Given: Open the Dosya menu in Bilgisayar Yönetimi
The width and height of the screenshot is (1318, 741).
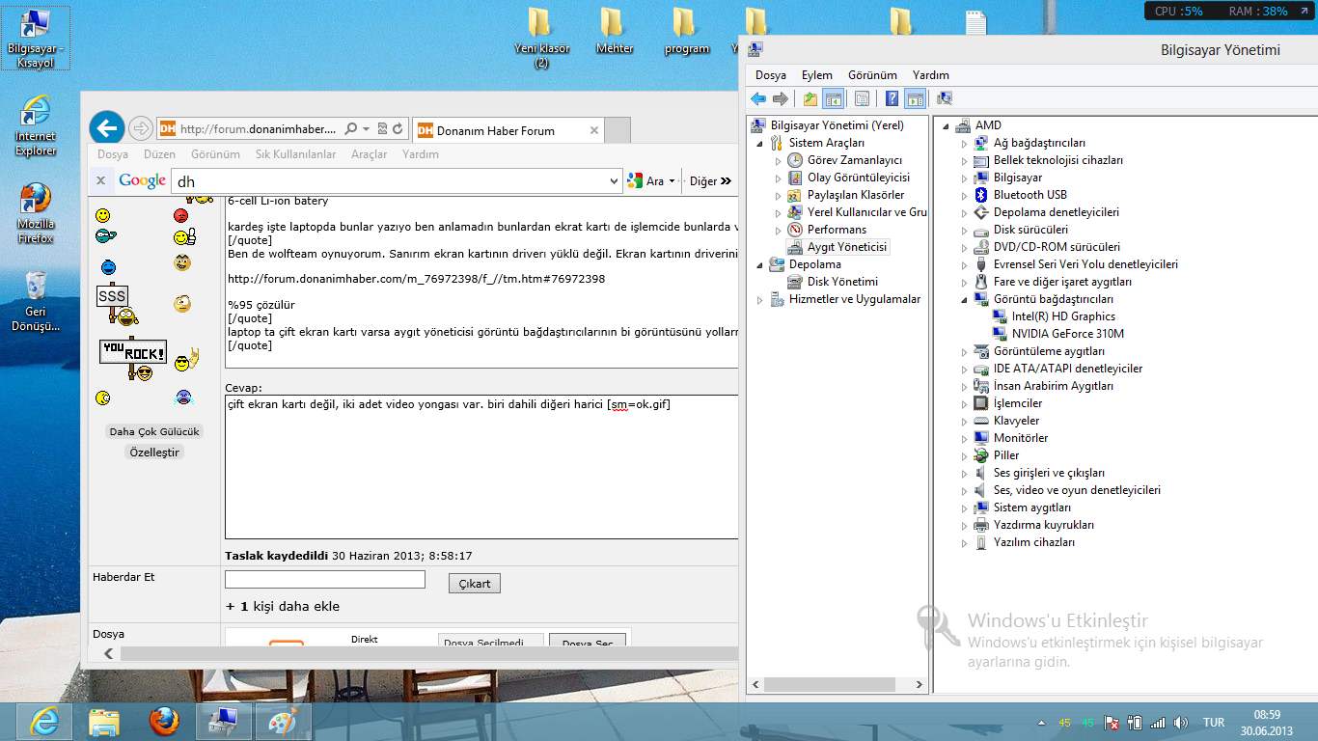Looking at the screenshot, I should (x=771, y=75).
